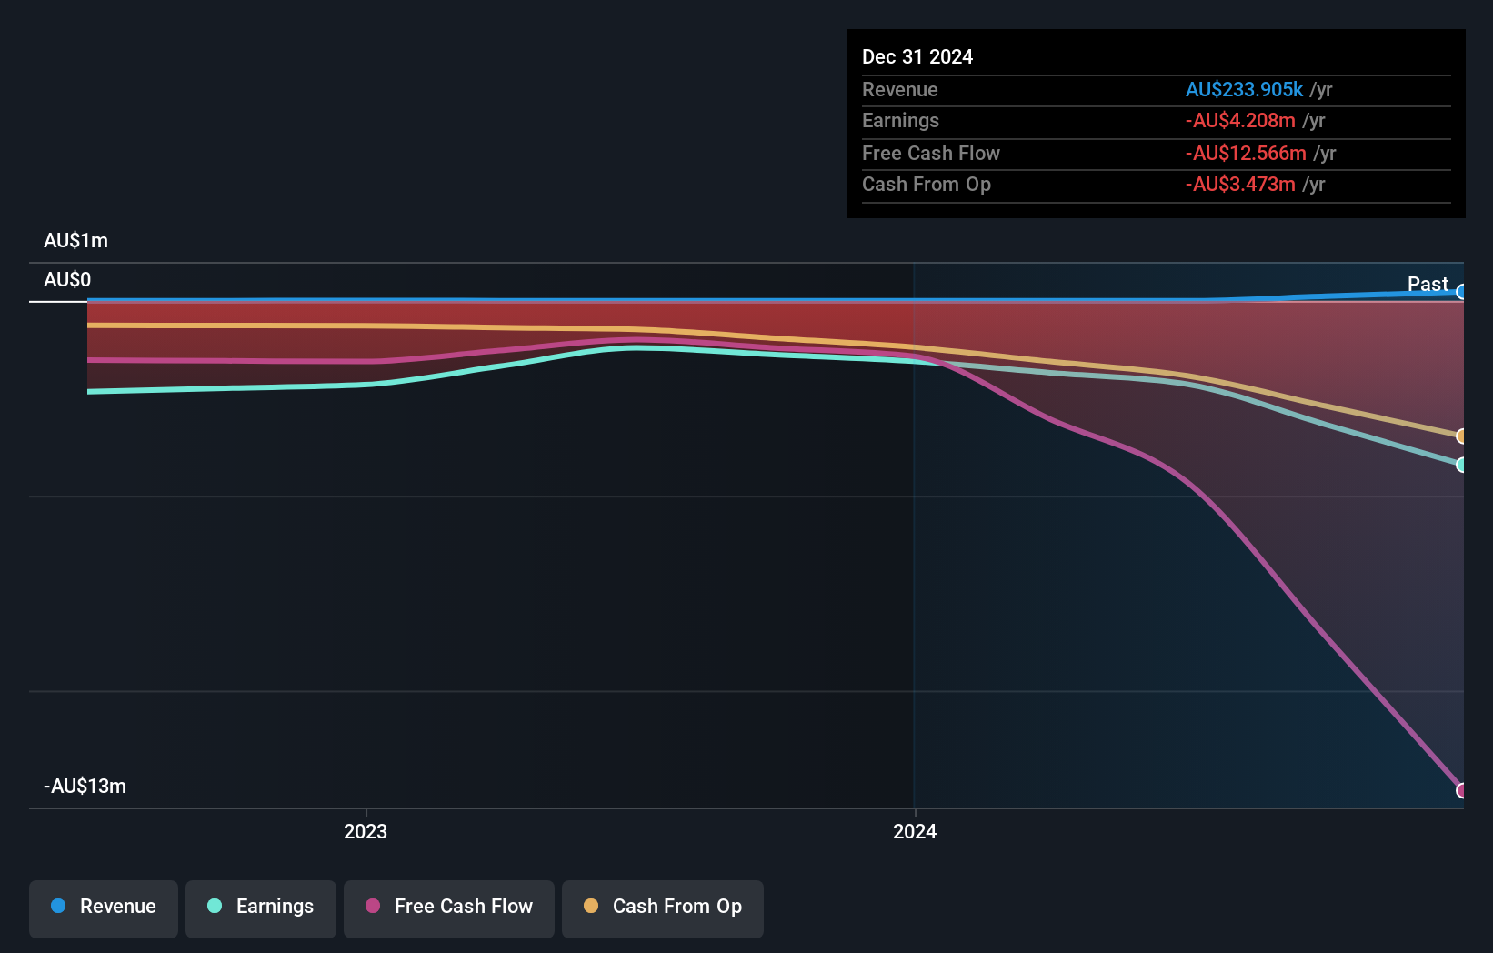Click the blue Revenue legend dot
The height and width of the screenshot is (953, 1493).
coord(58,906)
